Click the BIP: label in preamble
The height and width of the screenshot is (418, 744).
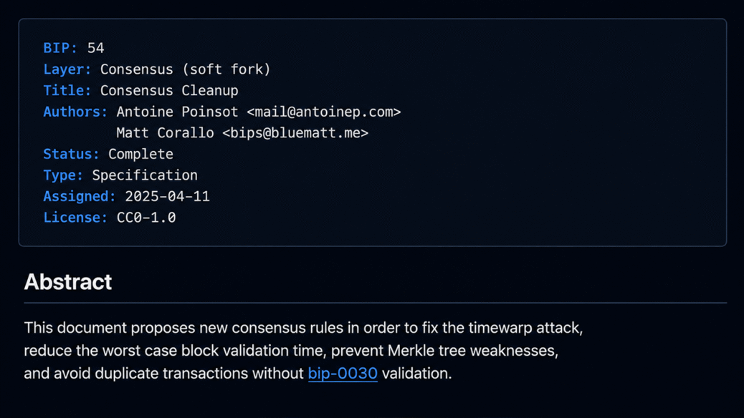pos(60,48)
